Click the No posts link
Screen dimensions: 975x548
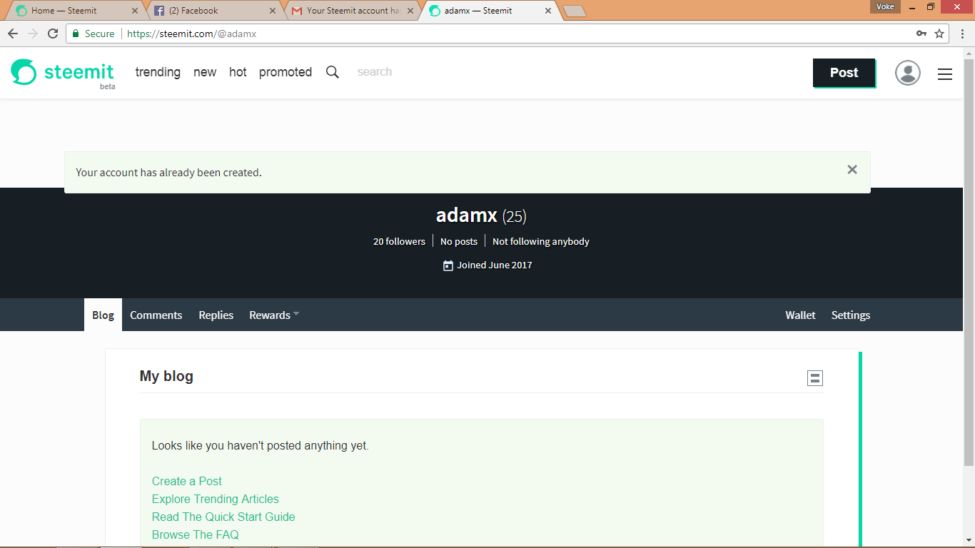pyautogui.click(x=459, y=241)
